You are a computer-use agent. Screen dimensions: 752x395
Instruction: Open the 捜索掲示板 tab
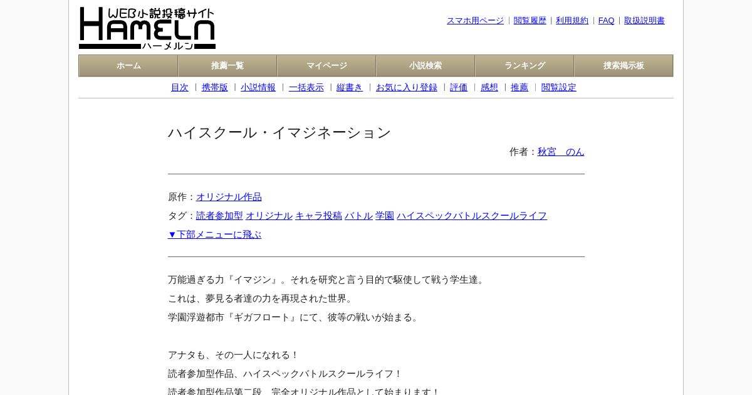click(624, 66)
